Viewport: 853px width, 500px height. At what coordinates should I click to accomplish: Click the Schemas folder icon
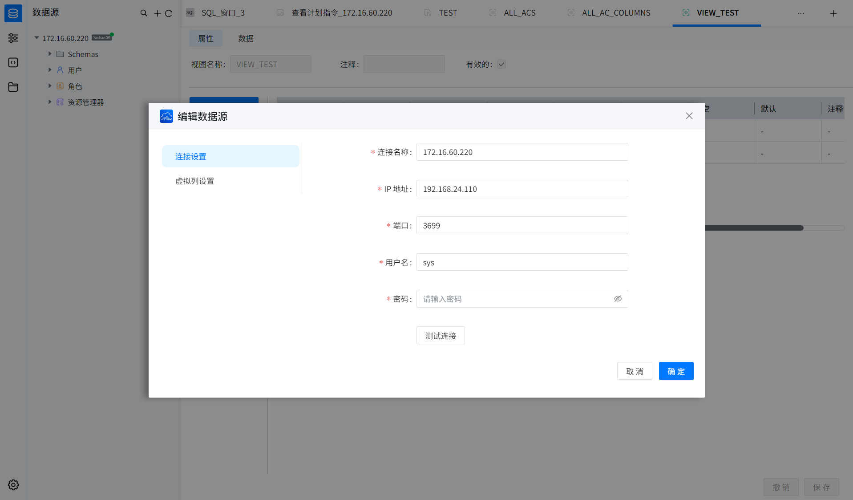click(60, 54)
